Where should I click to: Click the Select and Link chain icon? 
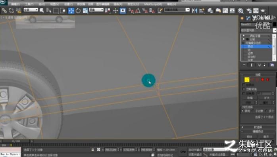4,11
